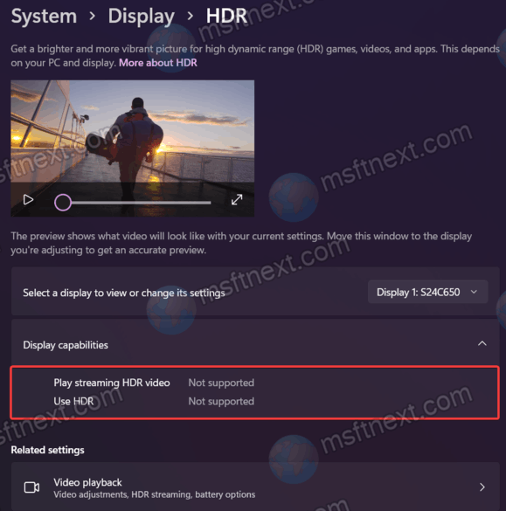
Task: Click the HDR preview video thumbnail
Action: pyautogui.click(x=132, y=148)
